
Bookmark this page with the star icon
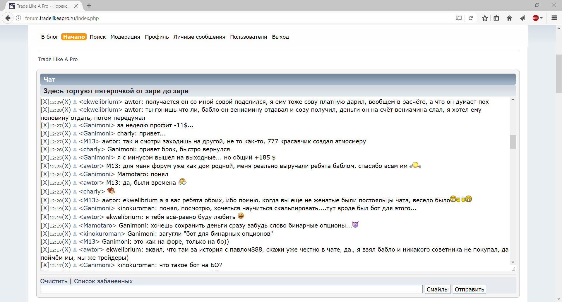click(485, 18)
